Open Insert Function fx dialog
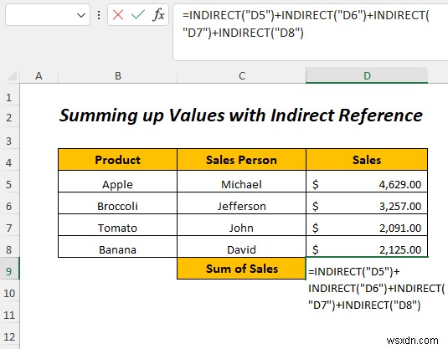This screenshot has width=448, height=349. point(158,14)
